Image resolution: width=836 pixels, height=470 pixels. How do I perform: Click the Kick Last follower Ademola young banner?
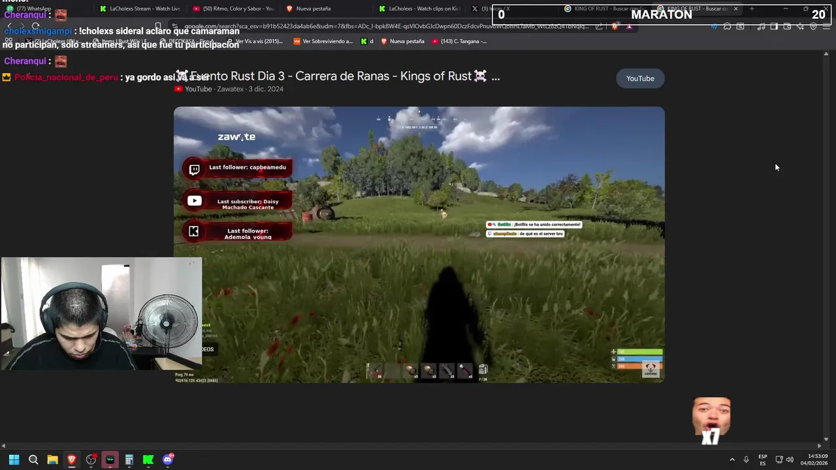point(238,232)
